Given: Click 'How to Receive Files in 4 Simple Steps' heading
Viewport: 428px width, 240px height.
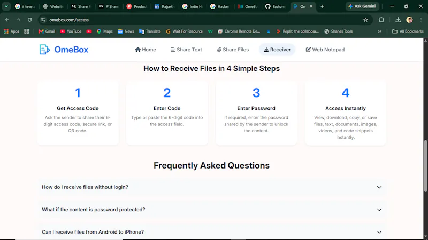Looking at the screenshot, I should 211,68.
